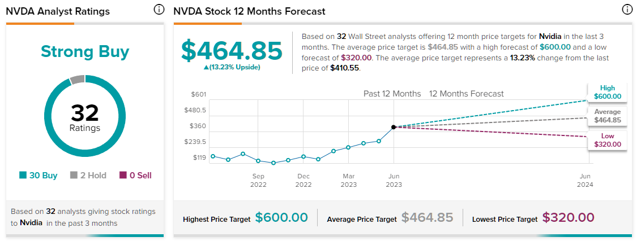Select the Average $464.85 forecast label

coord(608,116)
